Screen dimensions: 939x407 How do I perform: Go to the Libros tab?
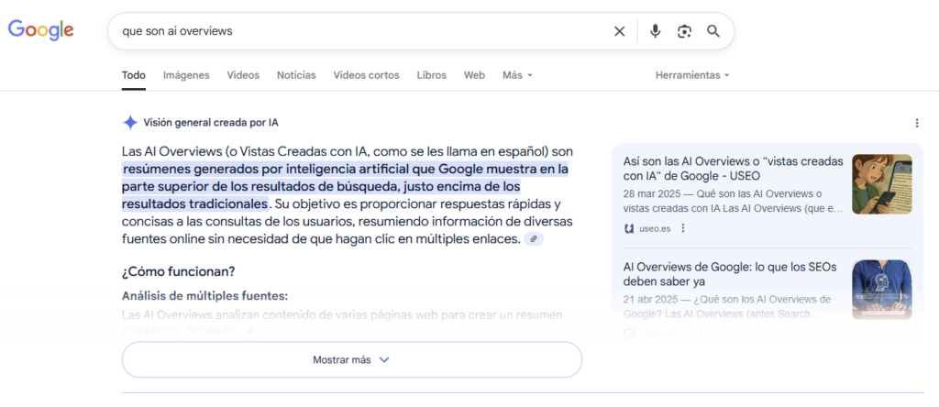(432, 75)
